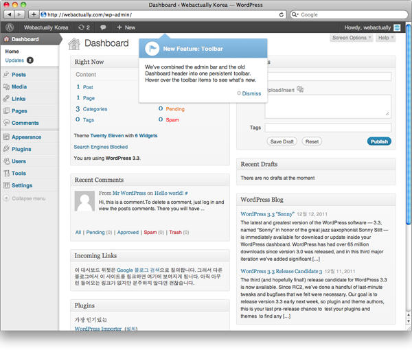Click the browser forward arrow button
Viewport: 412px width, 350px height.
20,14
